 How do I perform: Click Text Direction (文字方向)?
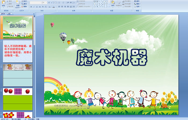[x=82, y=1]
